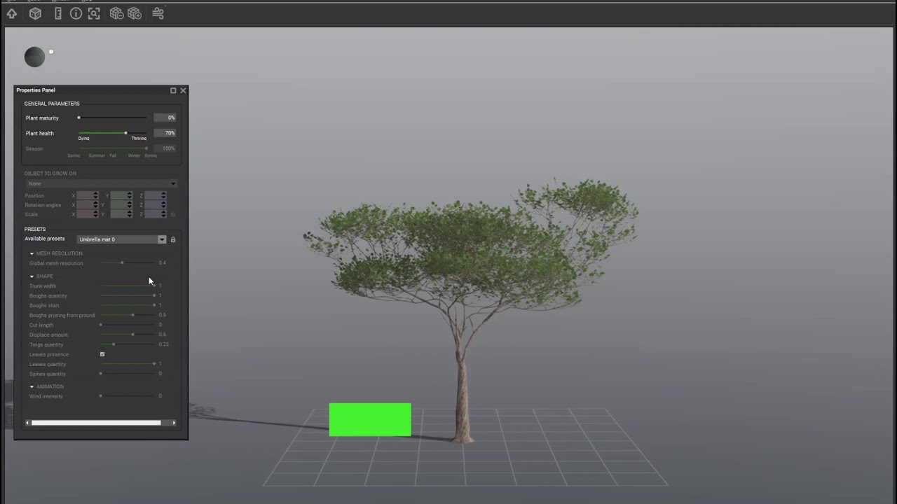Click the scrollbar left arrow in panel
This screenshot has height=504, width=897.
tap(27, 423)
